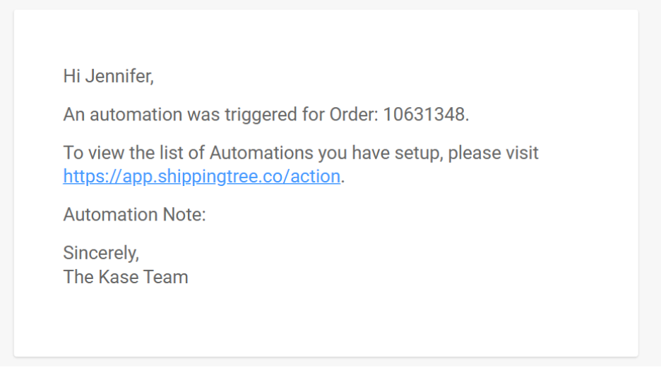Click the word "Hi" in the greeting
The image size is (661, 372).
(x=71, y=76)
